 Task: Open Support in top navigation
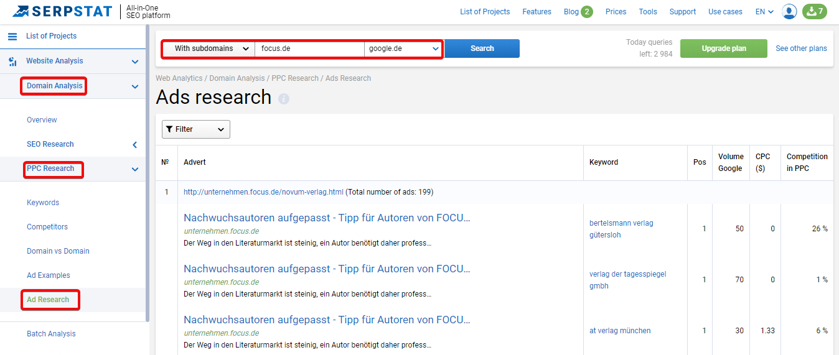(x=683, y=11)
